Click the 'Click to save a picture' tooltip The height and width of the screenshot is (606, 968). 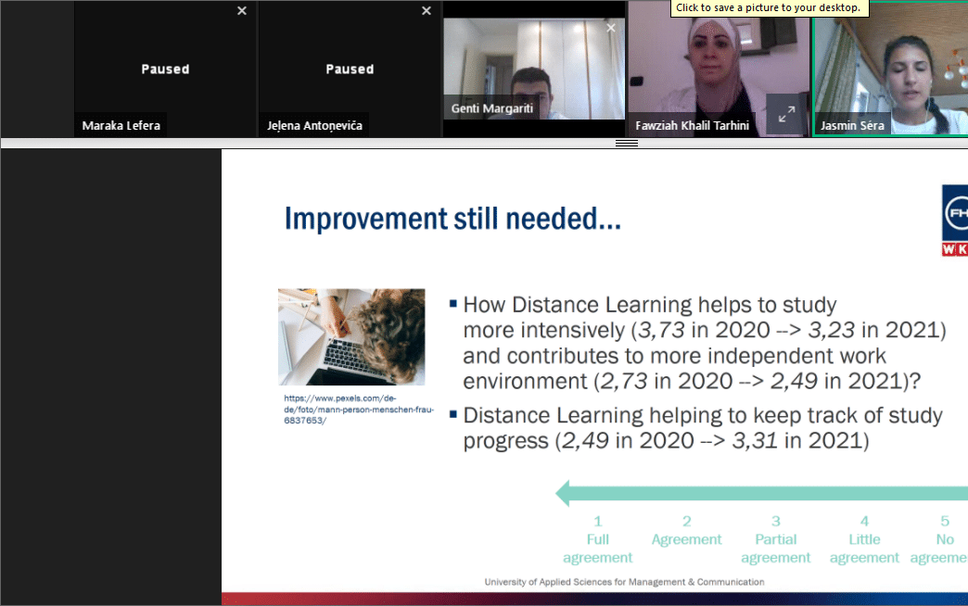click(769, 8)
